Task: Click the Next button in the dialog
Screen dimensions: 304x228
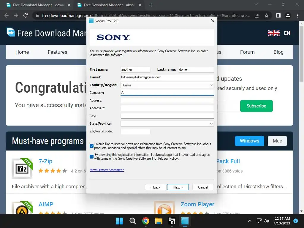Action: [x=178, y=187]
